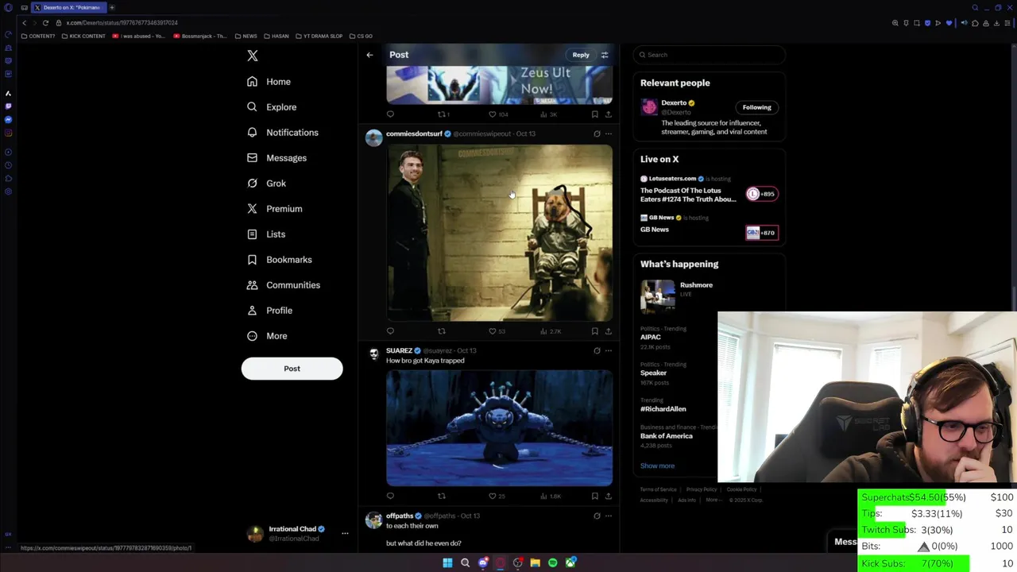Open Notifications in X sidebar

click(282, 133)
